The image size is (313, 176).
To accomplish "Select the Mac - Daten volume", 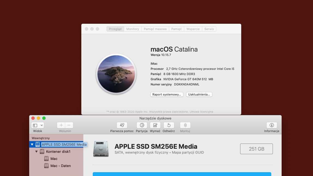I will click(61, 166).
